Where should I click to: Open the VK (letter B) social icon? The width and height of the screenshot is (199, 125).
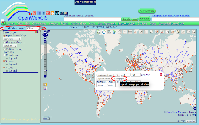[44, 13]
